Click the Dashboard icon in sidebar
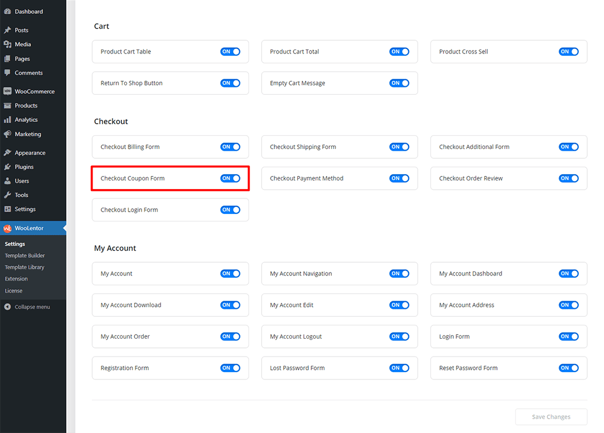 pos(7,12)
